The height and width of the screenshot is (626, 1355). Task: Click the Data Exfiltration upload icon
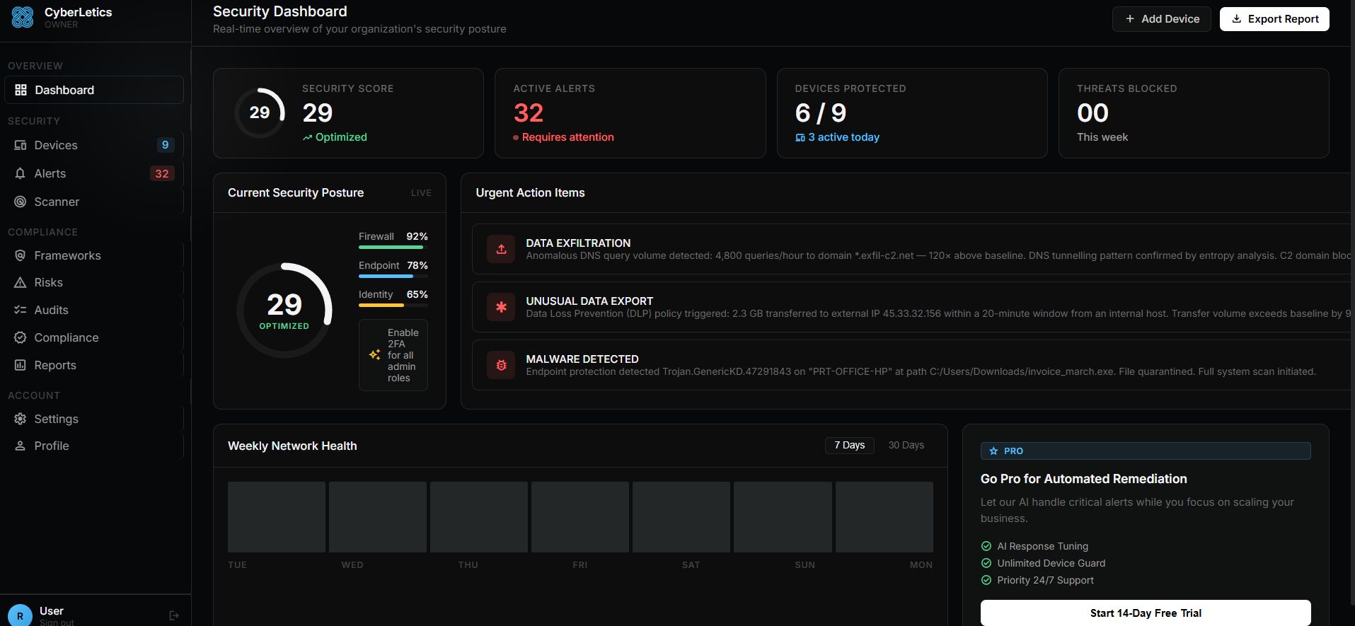tap(501, 249)
